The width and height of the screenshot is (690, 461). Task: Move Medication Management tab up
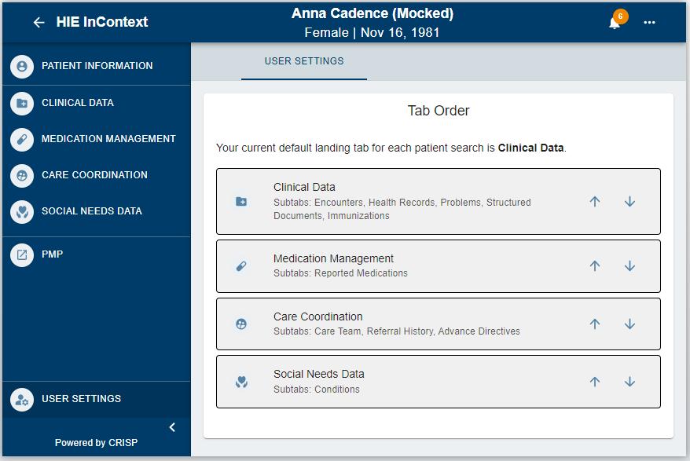click(x=595, y=265)
